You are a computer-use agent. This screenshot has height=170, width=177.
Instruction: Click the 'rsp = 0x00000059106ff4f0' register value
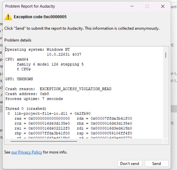click(104, 133)
